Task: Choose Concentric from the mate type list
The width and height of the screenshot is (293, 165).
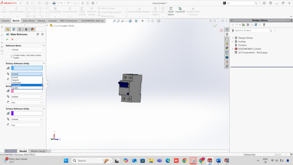Action: pos(17,85)
